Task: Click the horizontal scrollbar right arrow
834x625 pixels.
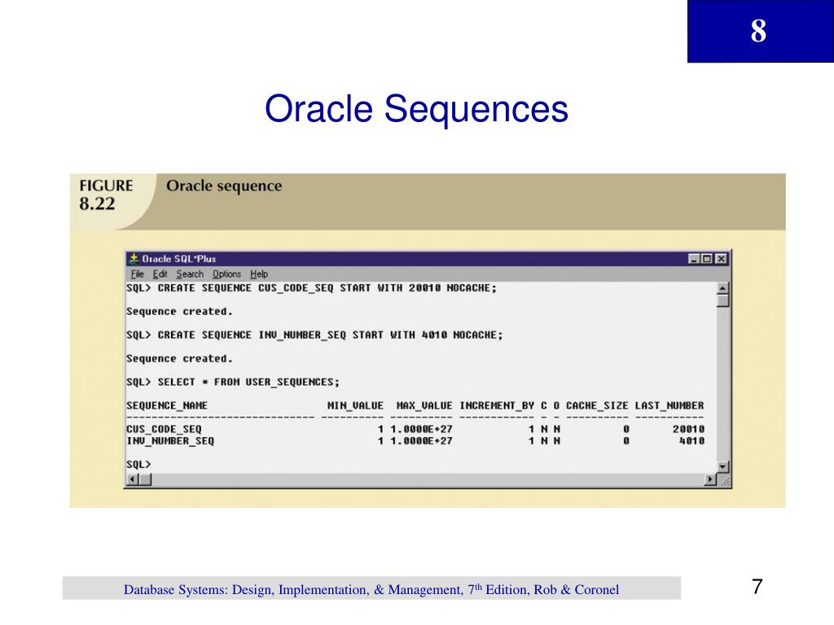Action: tap(710, 480)
